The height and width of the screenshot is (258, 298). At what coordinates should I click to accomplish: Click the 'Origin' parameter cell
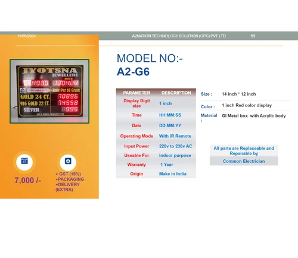point(136,174)
